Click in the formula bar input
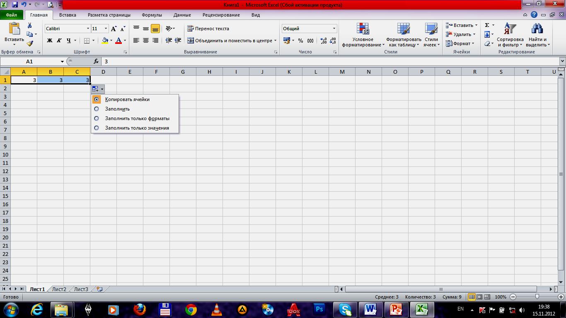566x318 pixels. tap(330, 61)
